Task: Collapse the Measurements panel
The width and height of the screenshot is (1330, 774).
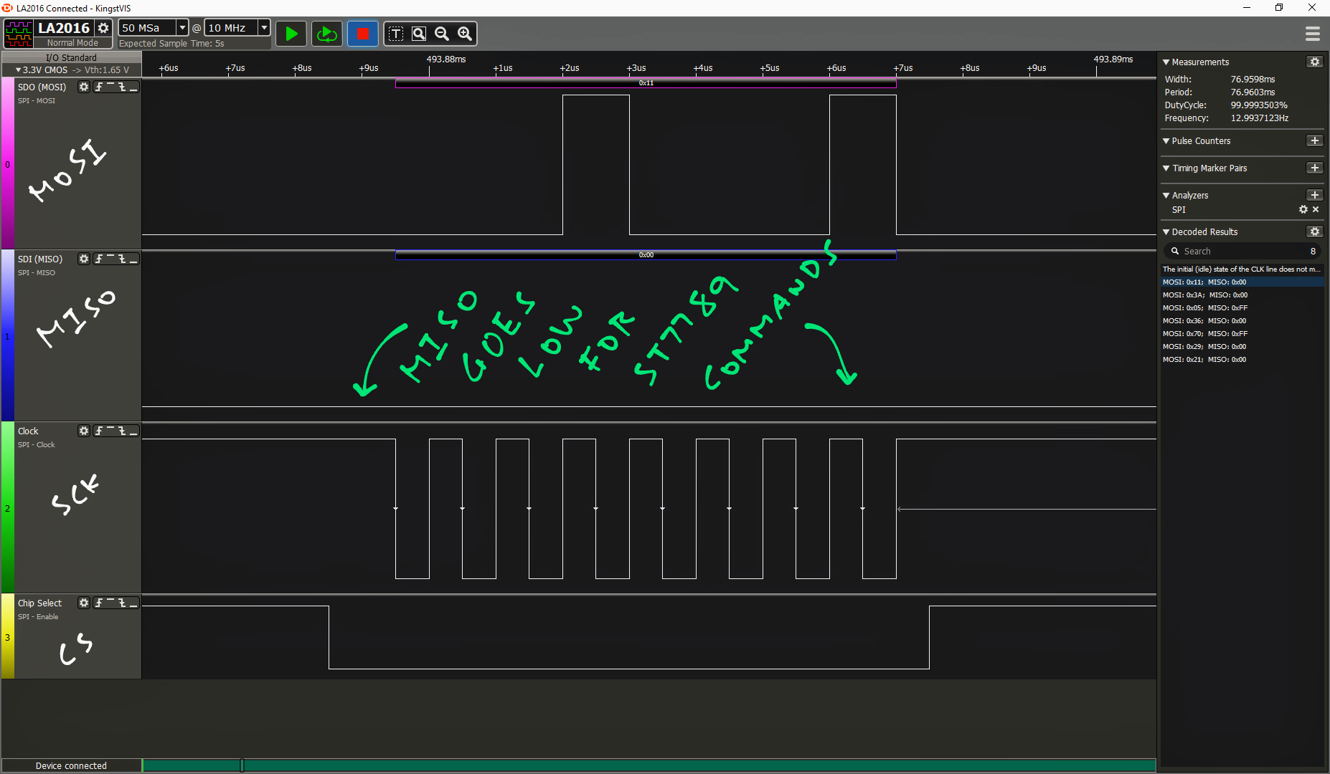Action: pyautogui.click(x=1166, y=62)
